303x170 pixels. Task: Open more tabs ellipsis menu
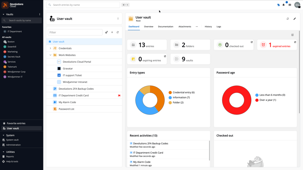197,27
